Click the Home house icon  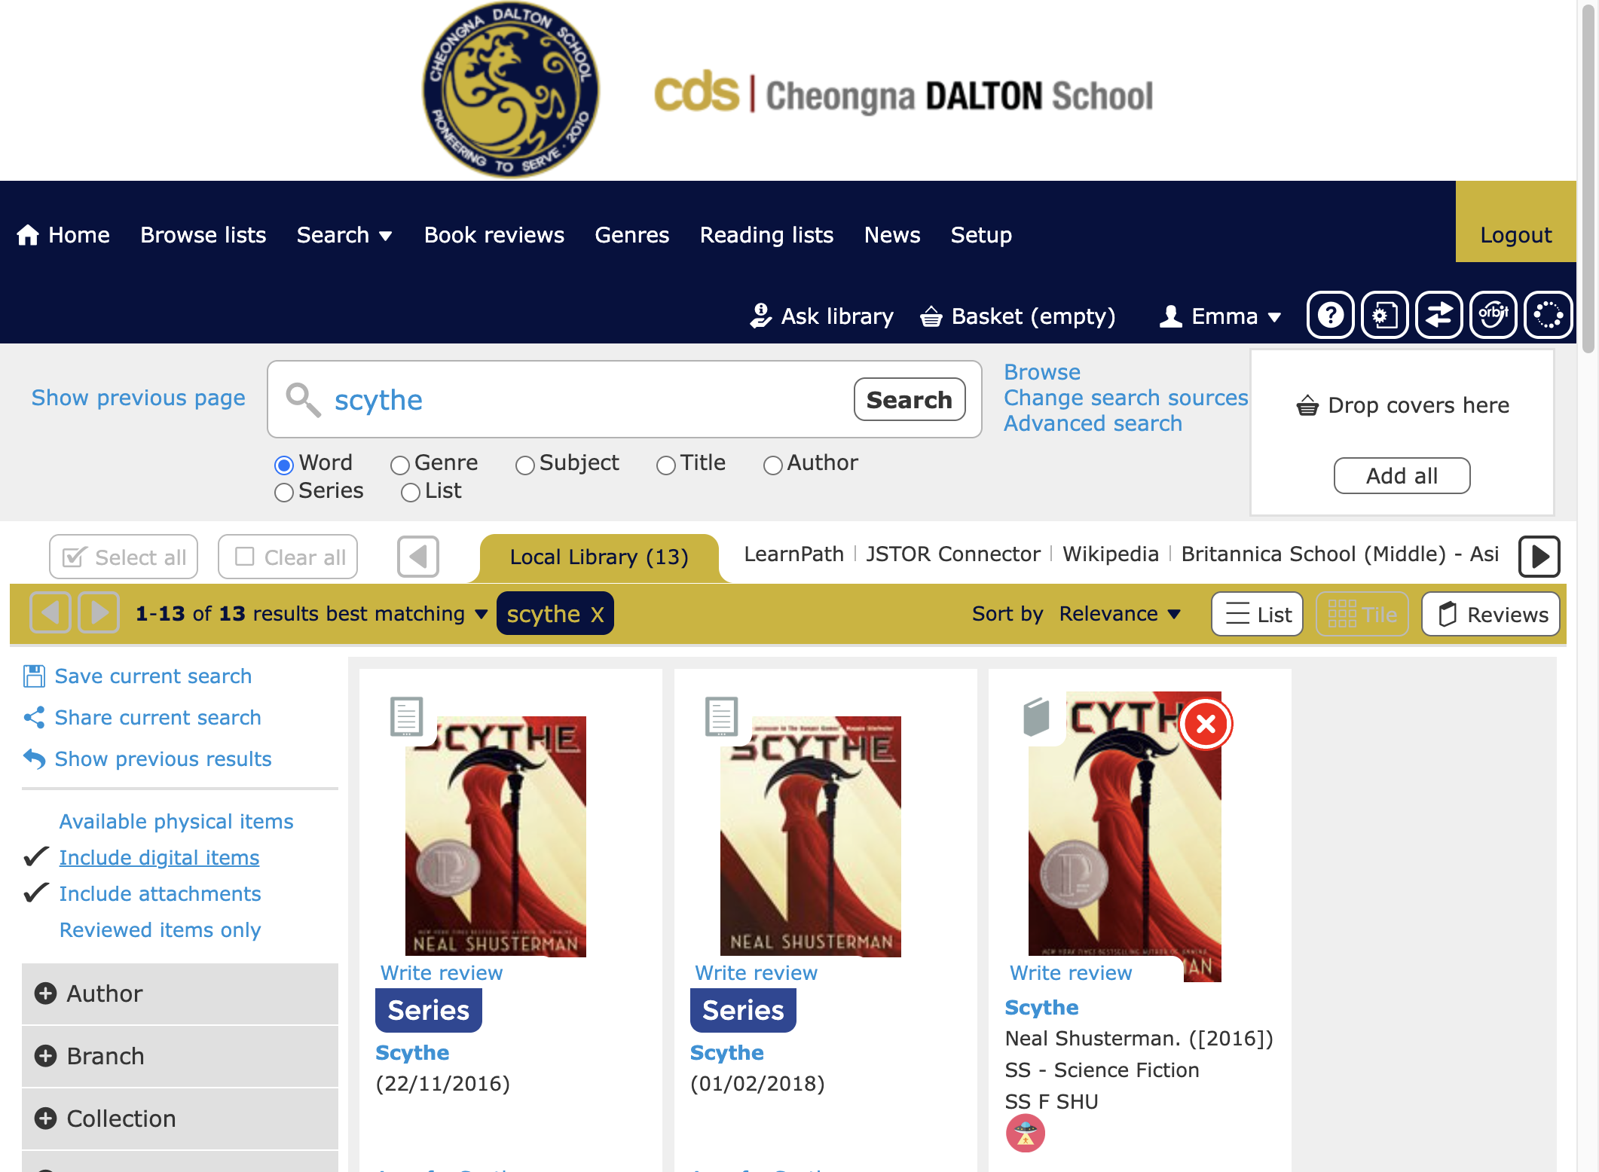coord(28,235)
